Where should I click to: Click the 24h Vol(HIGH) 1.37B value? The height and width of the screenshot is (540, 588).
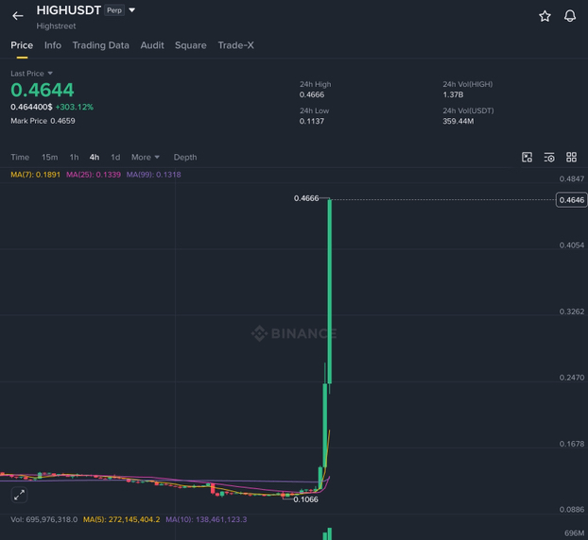tap(453, 94)
